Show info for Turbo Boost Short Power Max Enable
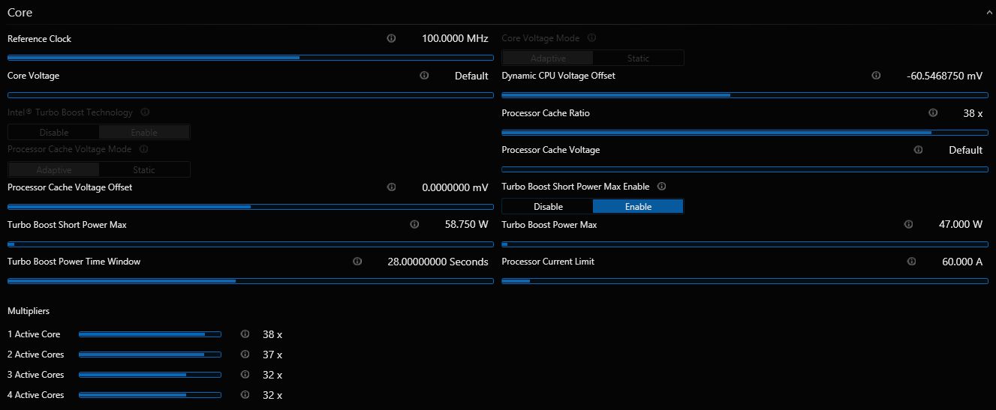996x410 pixels. click(661, 187)
